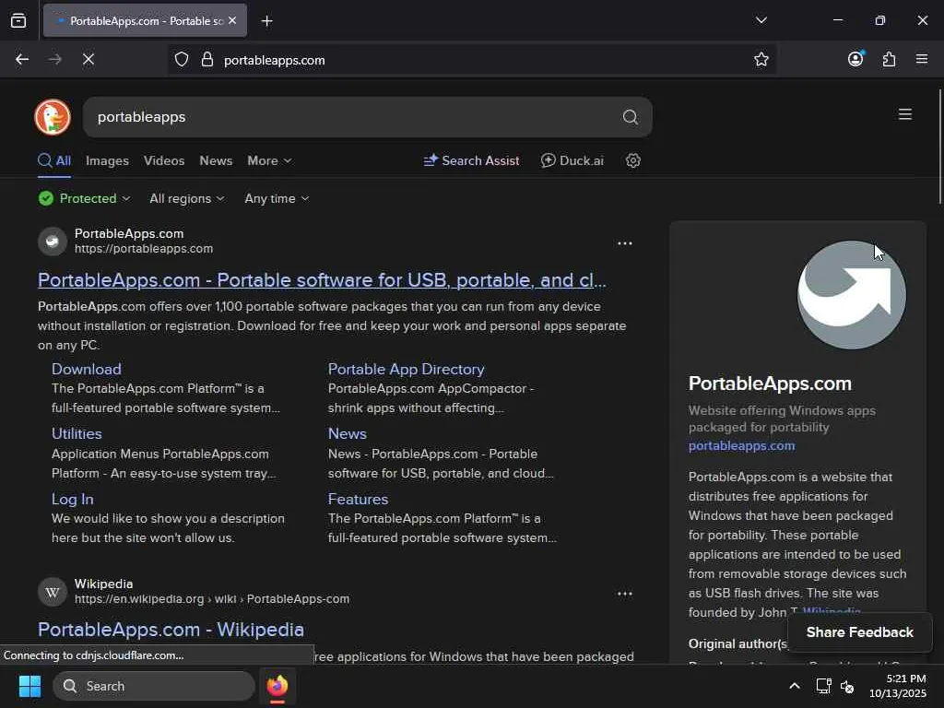The width and height of the screenshot is (944, 708).
Task: Click Firefox icon in taskbar
Action: tap(277, 686)
